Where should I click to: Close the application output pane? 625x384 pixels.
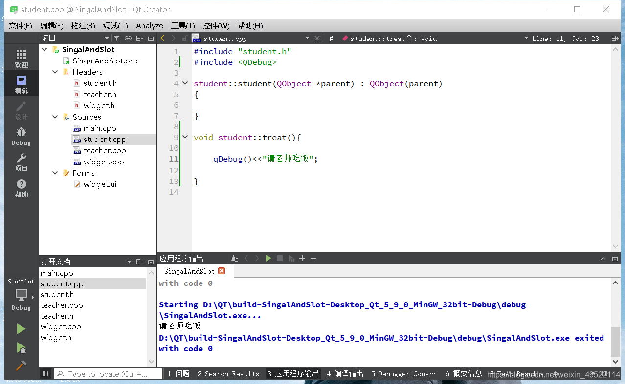pos(615,258)
